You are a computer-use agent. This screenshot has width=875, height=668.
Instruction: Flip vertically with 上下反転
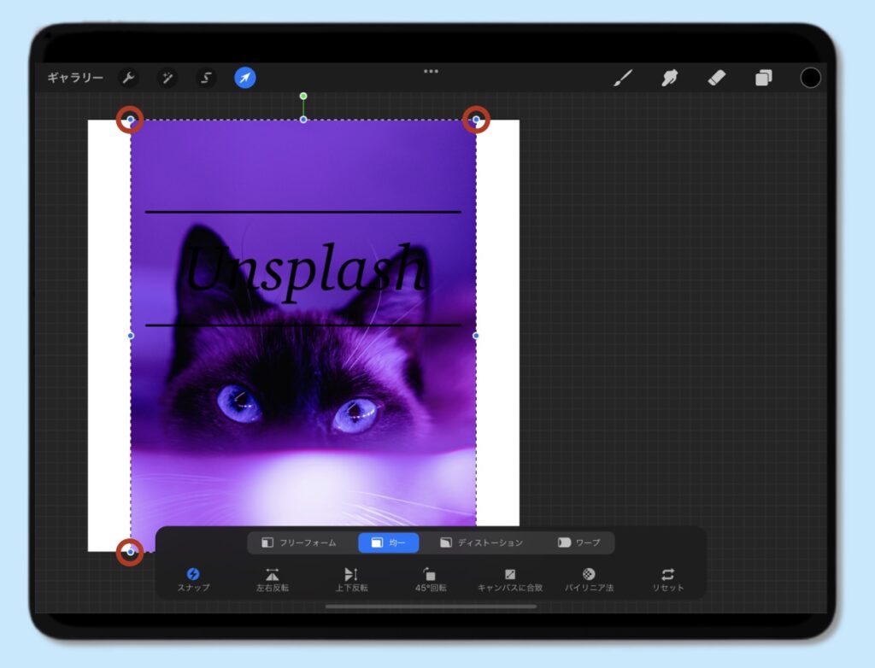[x=351, y=579]
